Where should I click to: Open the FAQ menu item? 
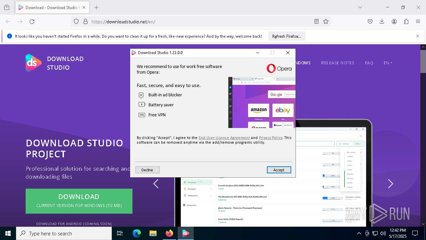pos(369,63)
